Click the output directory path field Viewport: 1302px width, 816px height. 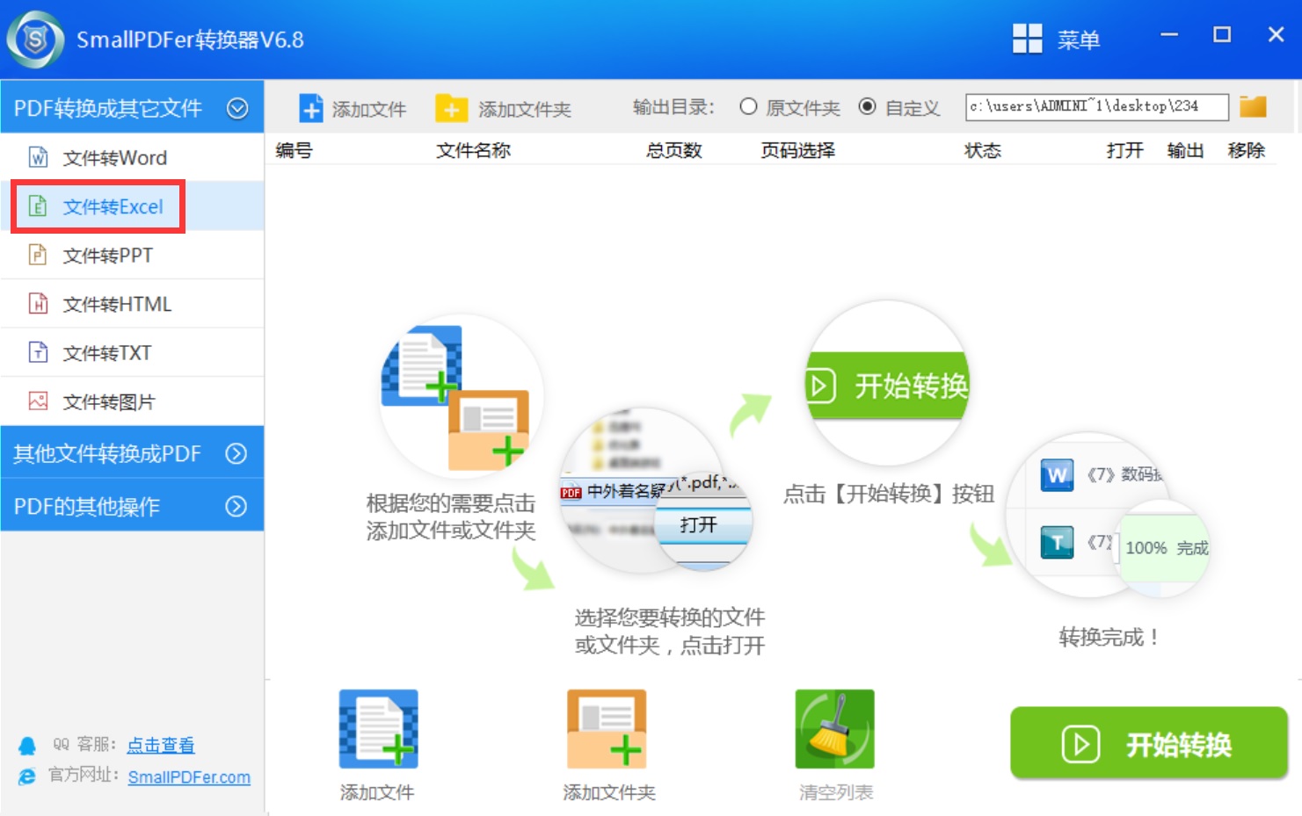click(x=1095, y=107)
